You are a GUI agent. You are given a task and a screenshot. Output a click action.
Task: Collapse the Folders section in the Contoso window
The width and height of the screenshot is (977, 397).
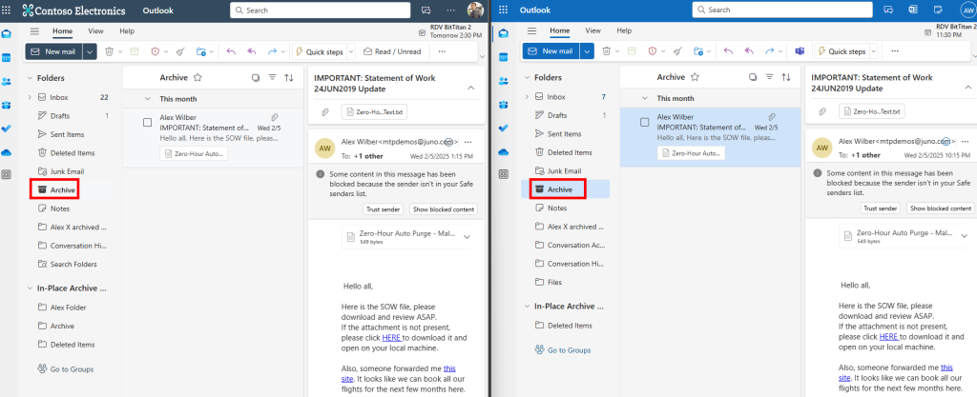pyautogui.click(x=30, y=78)
